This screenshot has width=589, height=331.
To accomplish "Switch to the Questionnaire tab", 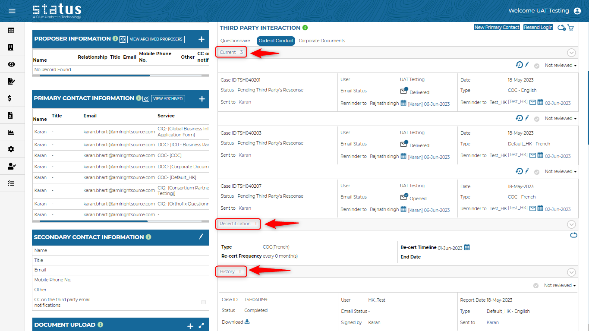I will (235, 41).
